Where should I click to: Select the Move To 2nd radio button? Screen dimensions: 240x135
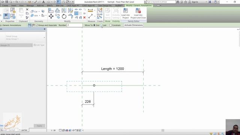[x=94, y=25]
